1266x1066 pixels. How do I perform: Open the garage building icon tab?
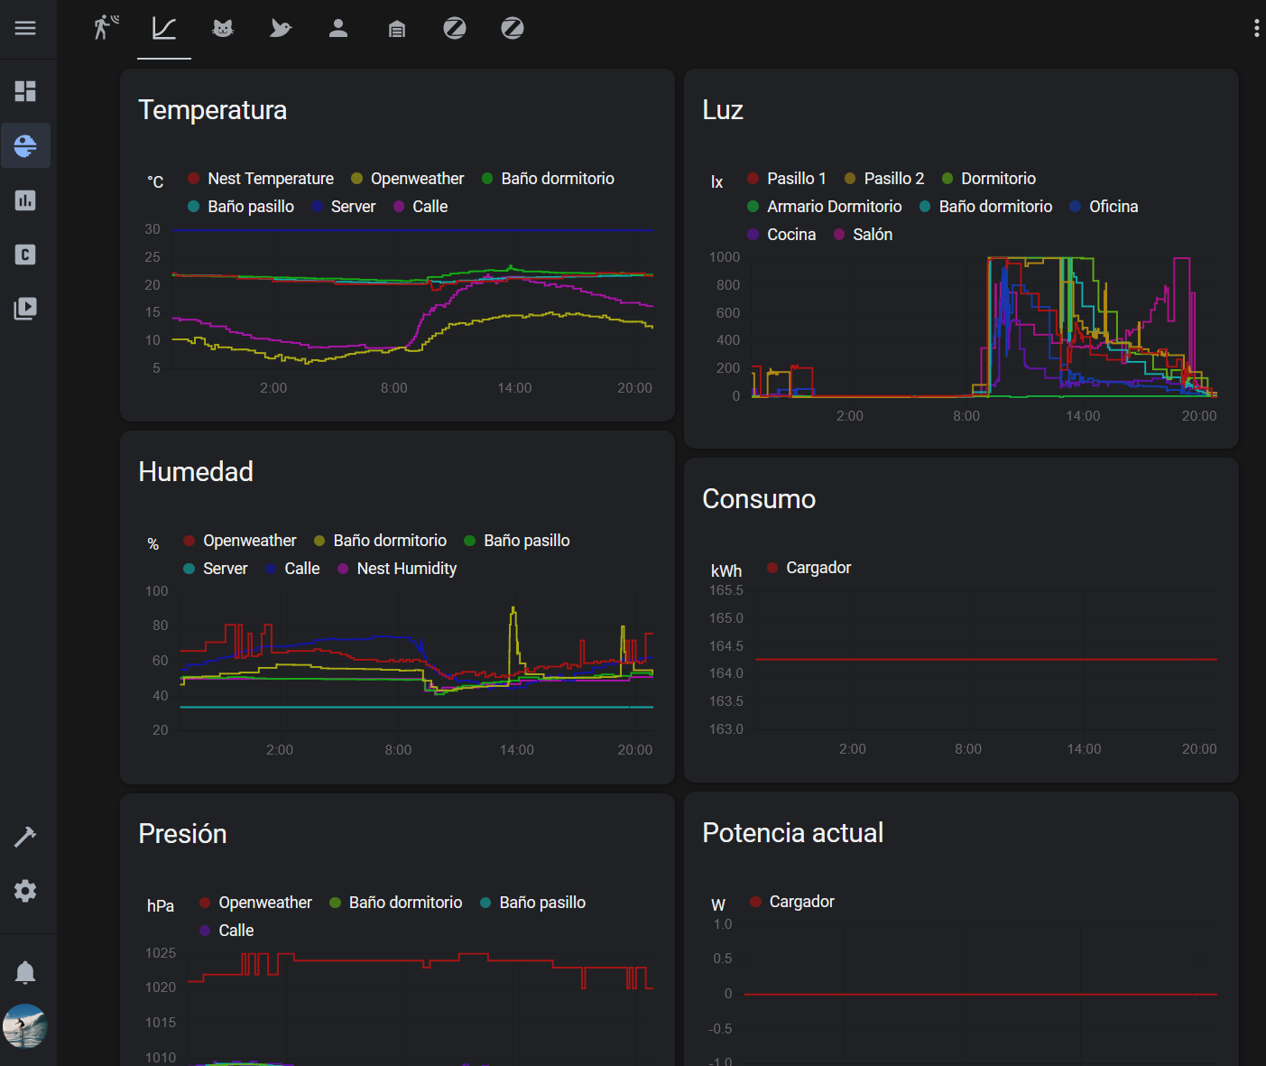(x=396, y=29)
